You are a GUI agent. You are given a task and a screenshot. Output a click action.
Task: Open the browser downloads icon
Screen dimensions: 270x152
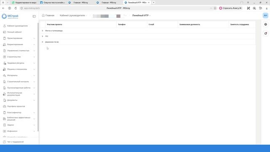click(x=267, y=8)
